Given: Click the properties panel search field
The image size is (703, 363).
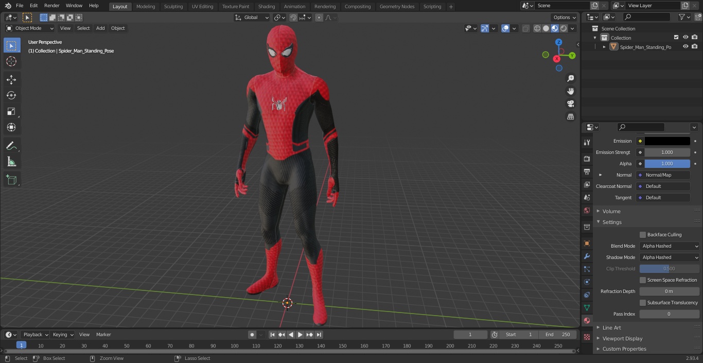Looking at the screenshot, I should (641, 127).
